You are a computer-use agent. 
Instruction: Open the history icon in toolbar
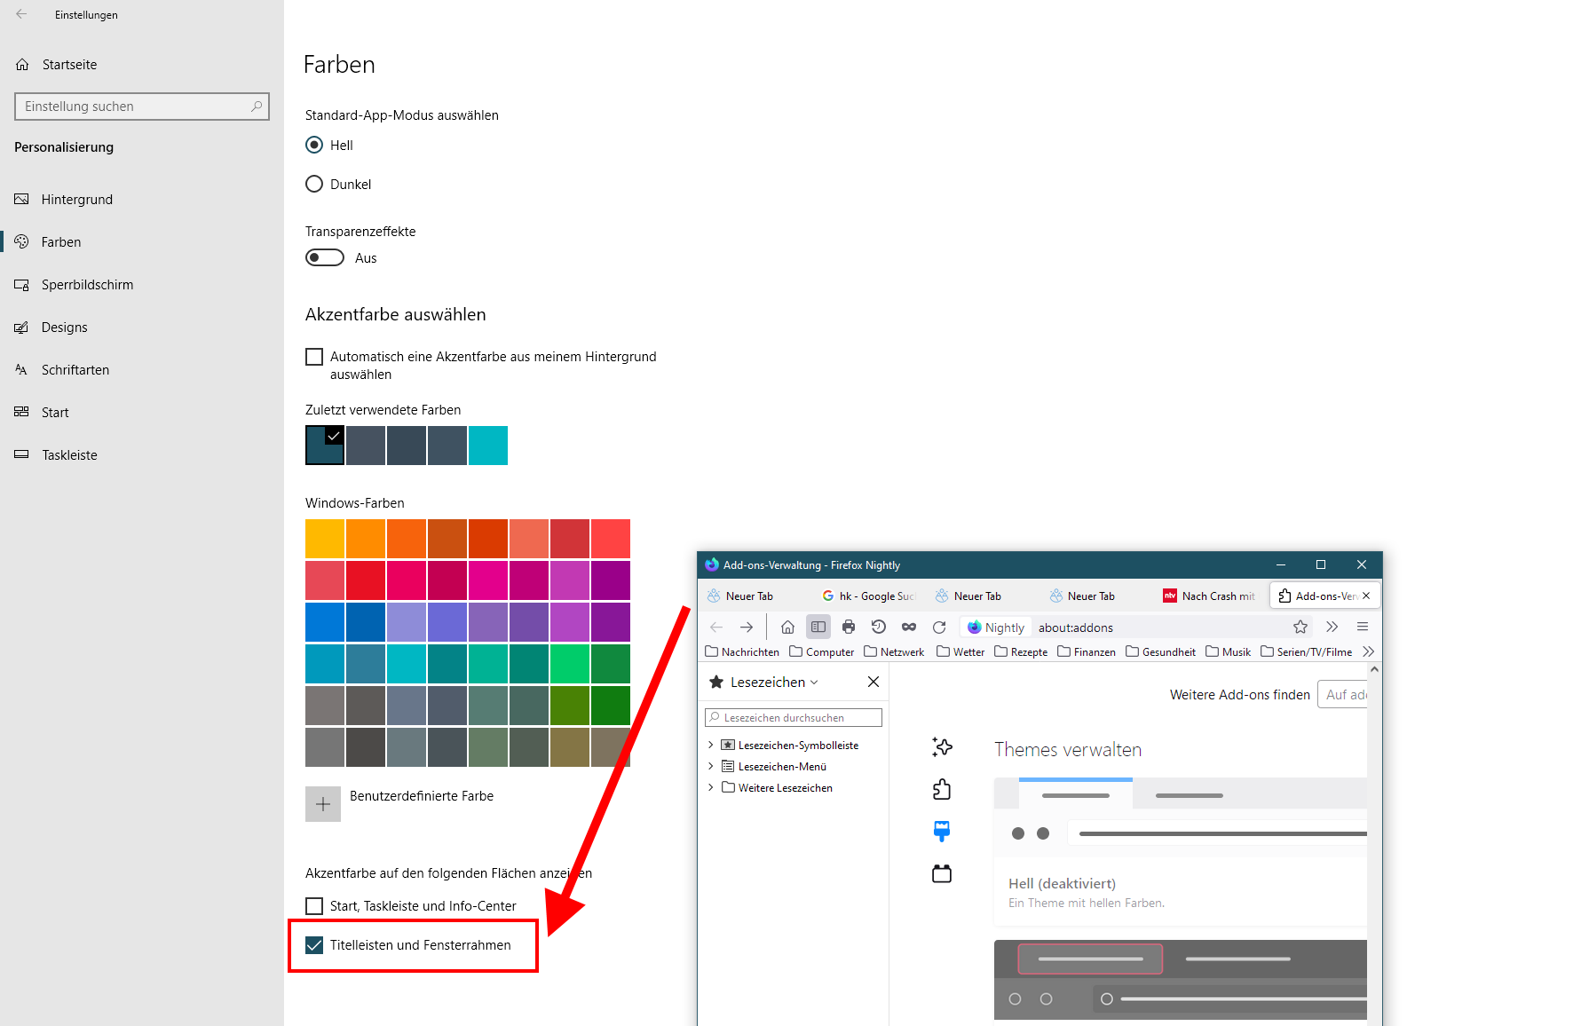pos(879,627)
